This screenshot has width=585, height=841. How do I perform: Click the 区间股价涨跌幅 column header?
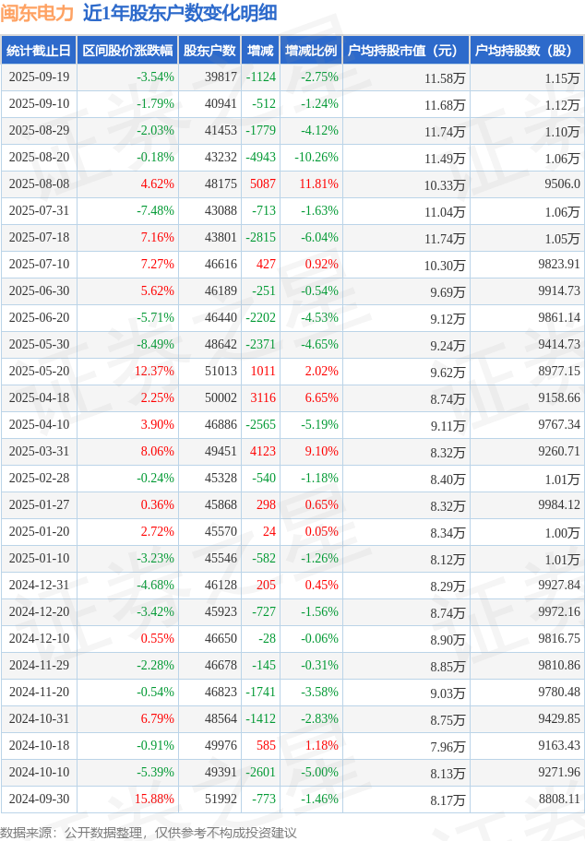click(127, 51)
